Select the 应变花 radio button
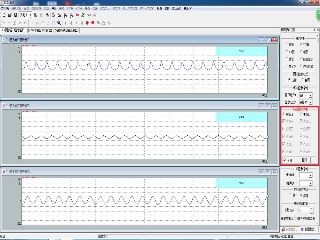This screenshot has width=320, height=240. pyautogui.click(x=287, y=66)
